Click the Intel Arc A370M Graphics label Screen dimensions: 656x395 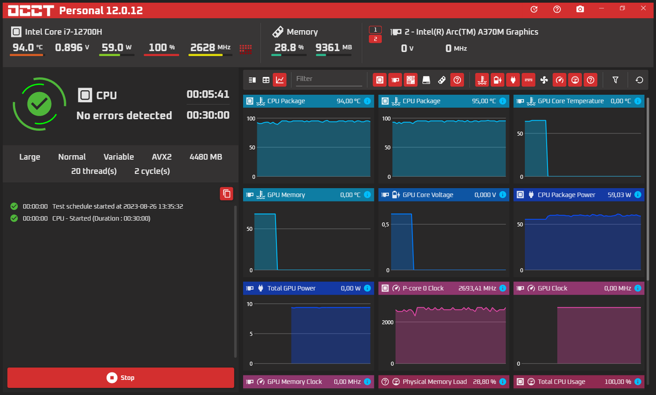point(471,32)
